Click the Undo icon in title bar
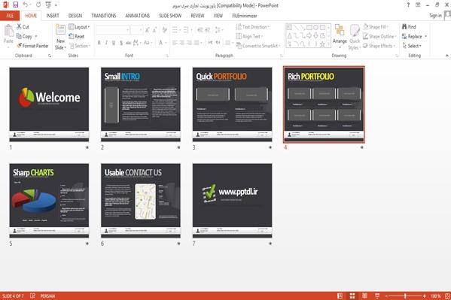 click(x=26, y=5)
